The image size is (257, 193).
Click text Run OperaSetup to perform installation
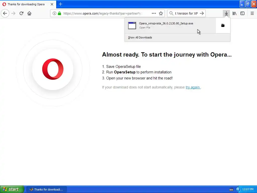(139, 72)
